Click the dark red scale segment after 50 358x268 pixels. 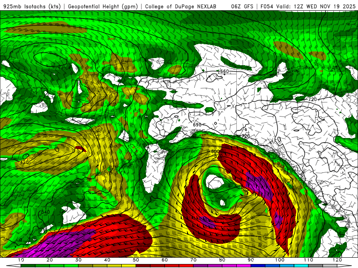pyautogui.click(x=143, y=266)
